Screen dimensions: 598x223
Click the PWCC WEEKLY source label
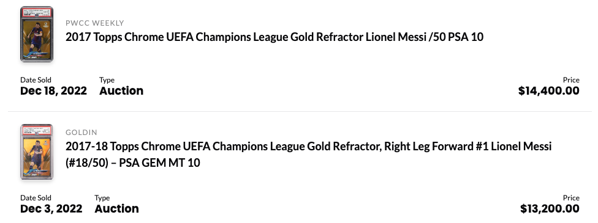pos(94,23)
